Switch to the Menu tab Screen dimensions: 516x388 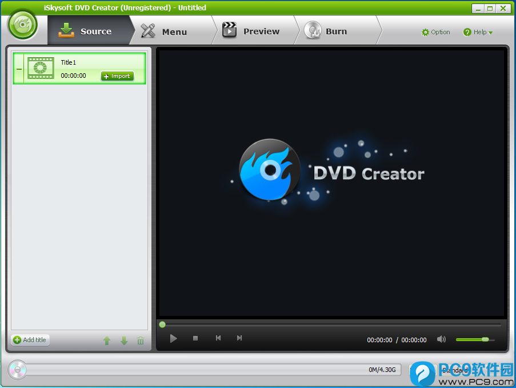tap(173, 31)
